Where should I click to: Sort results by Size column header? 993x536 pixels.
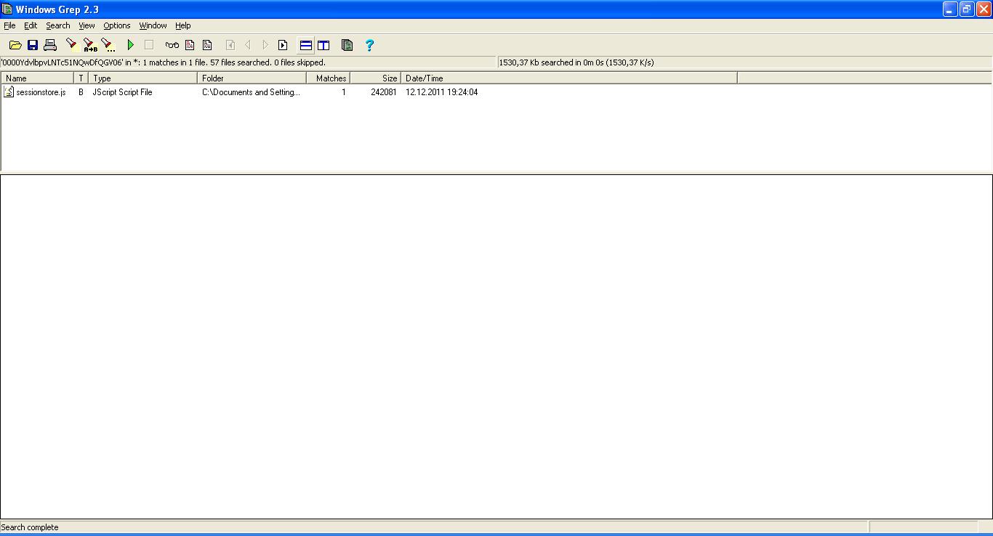[x=375, y=78]
